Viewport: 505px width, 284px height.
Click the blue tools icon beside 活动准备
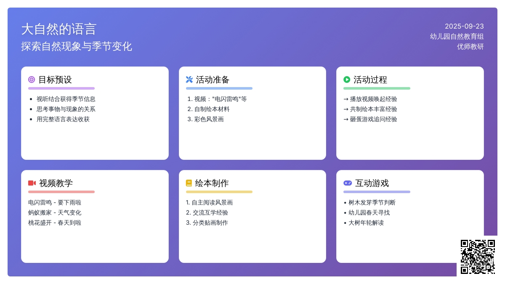pos(189,80)
